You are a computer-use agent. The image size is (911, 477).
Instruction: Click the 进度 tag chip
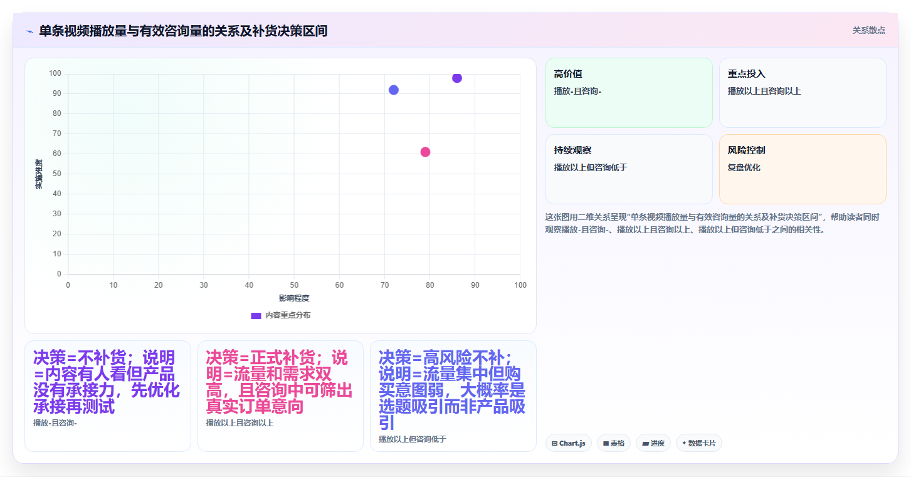tap(653, 443)
